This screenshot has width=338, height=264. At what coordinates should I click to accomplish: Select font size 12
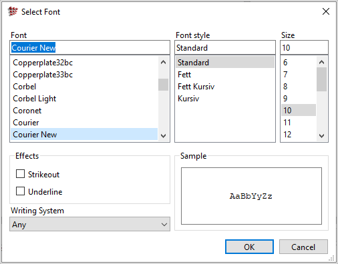pyautogui.click(x=299, y=135)
